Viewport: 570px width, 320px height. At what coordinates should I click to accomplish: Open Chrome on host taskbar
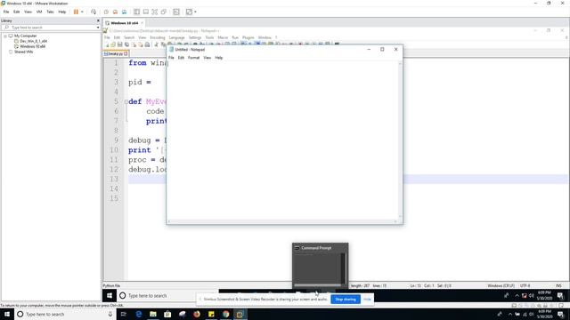tap(225, 314)
